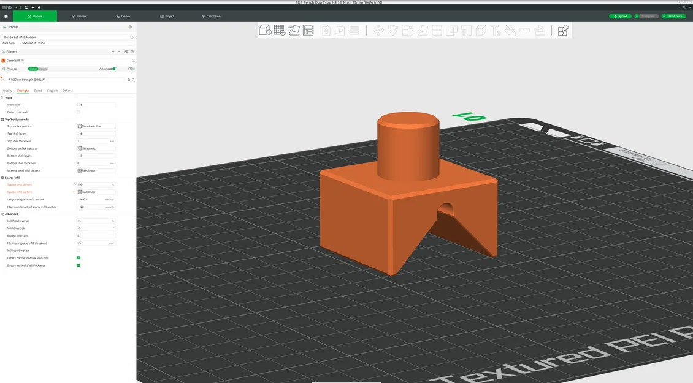
Task: Open the Plate type dropdown
Action: (x=77, y=44)
